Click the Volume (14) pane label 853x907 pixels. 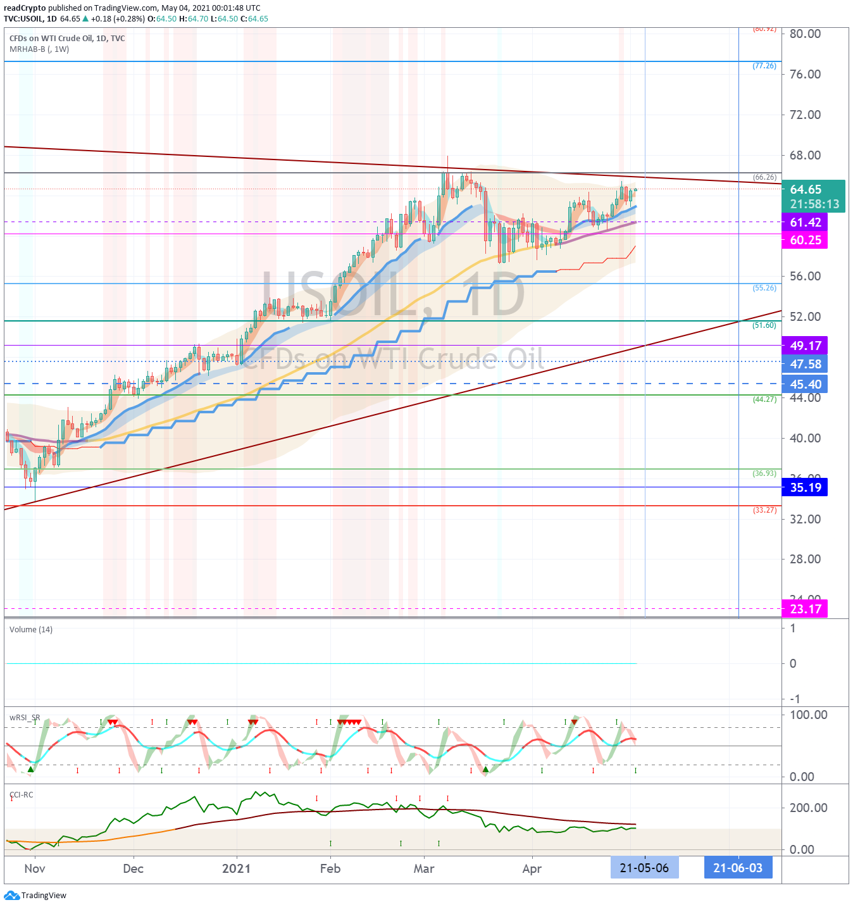pos(31,630)
